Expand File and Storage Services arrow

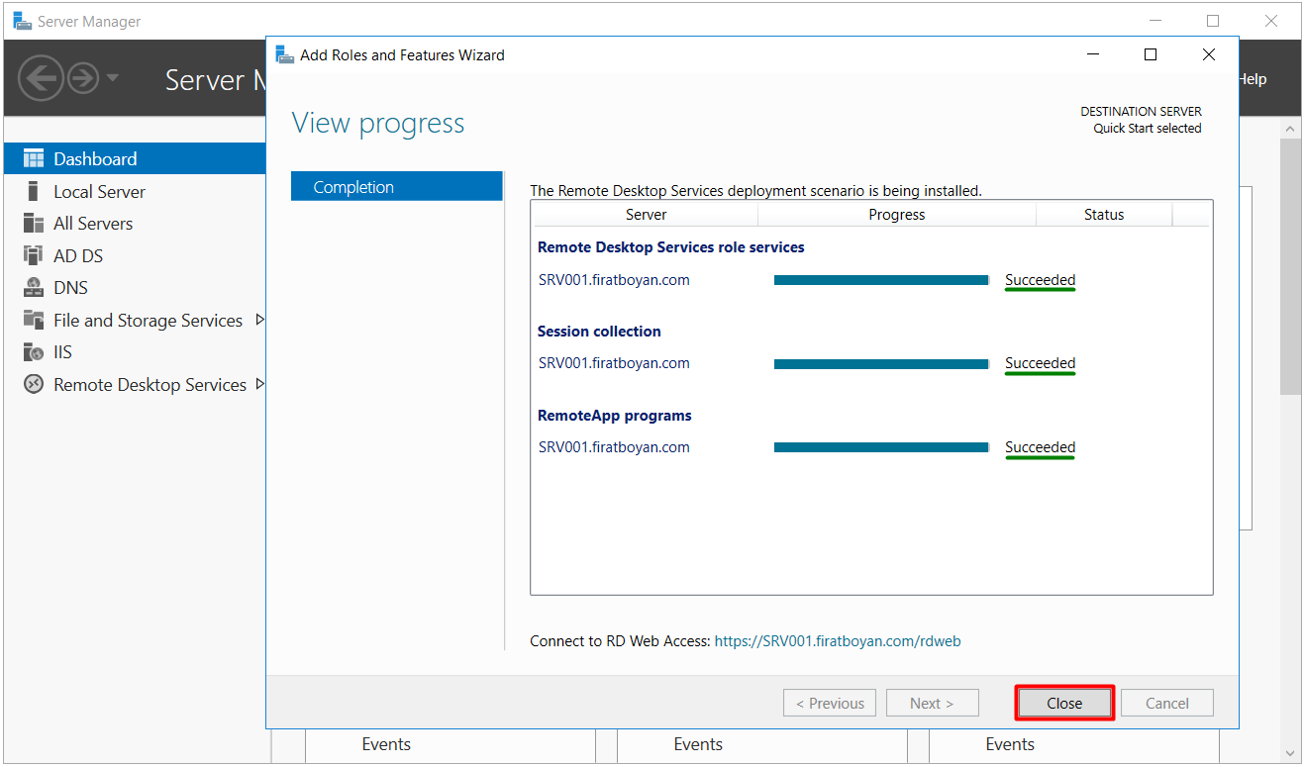tap(260, 320)
